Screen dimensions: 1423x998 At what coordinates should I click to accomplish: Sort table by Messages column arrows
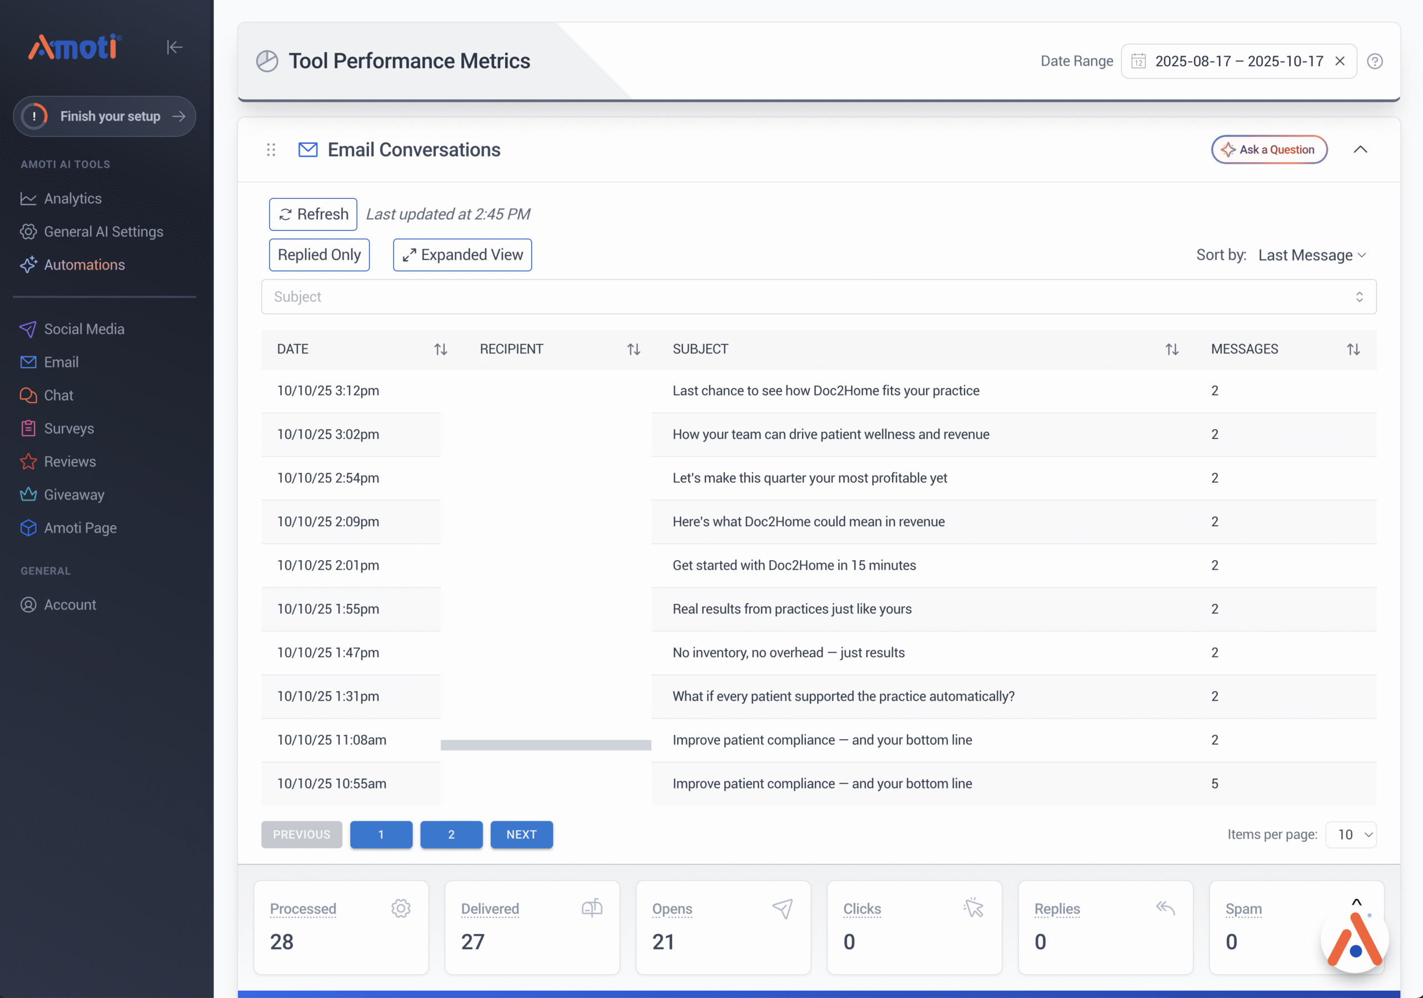click(x=1353, y=350)
